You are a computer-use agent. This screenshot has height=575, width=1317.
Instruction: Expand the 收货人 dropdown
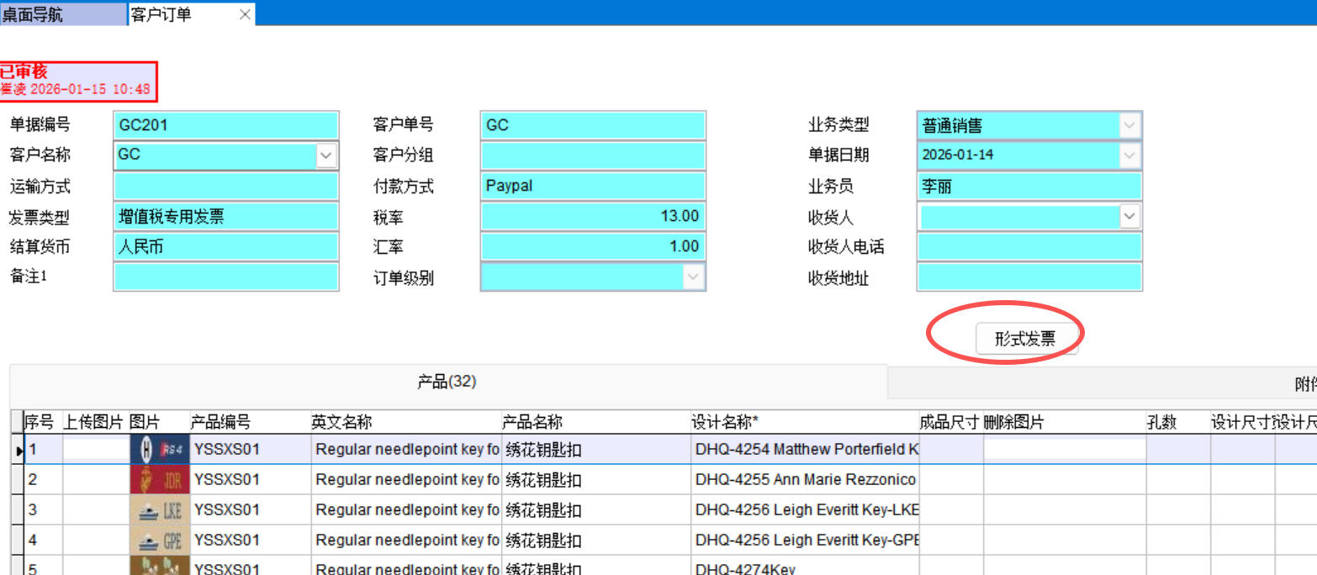tap(1129, 217)
